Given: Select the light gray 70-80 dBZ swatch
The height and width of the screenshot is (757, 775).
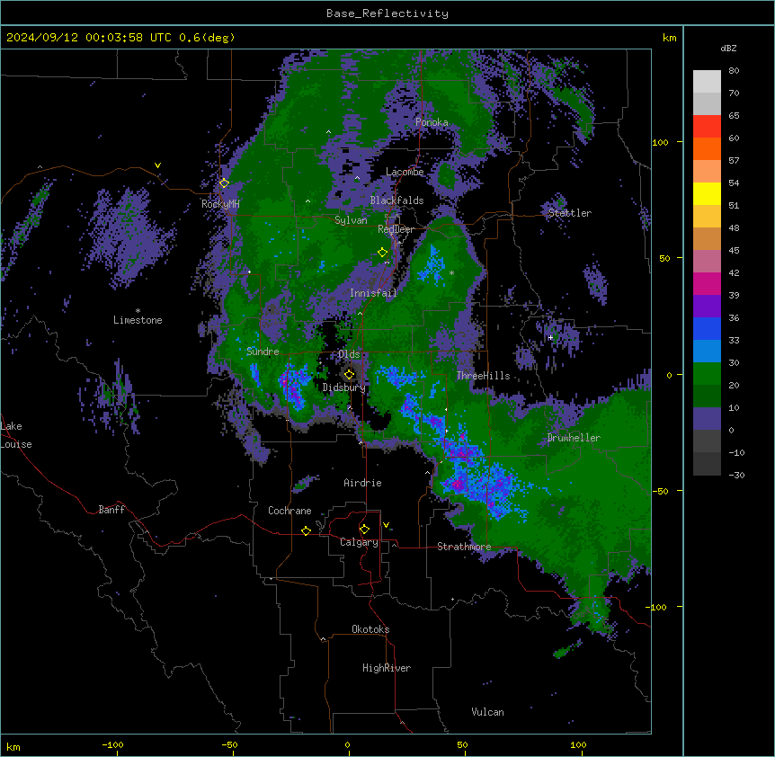Looking at the screenshot, I should tap(707, 82).
